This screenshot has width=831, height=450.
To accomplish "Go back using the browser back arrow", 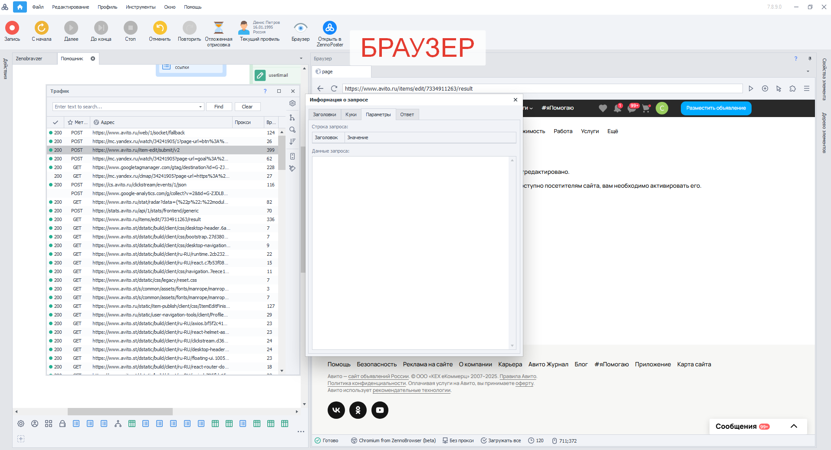I will 320,88.
